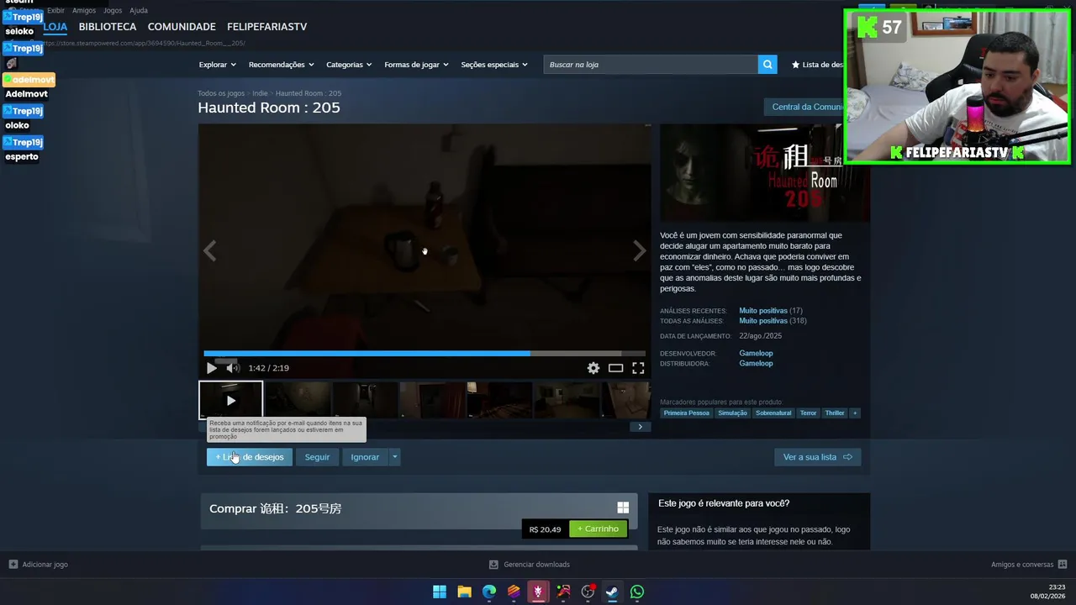
Task: Expand the Categorias dropdown
Action: [349, 65]
